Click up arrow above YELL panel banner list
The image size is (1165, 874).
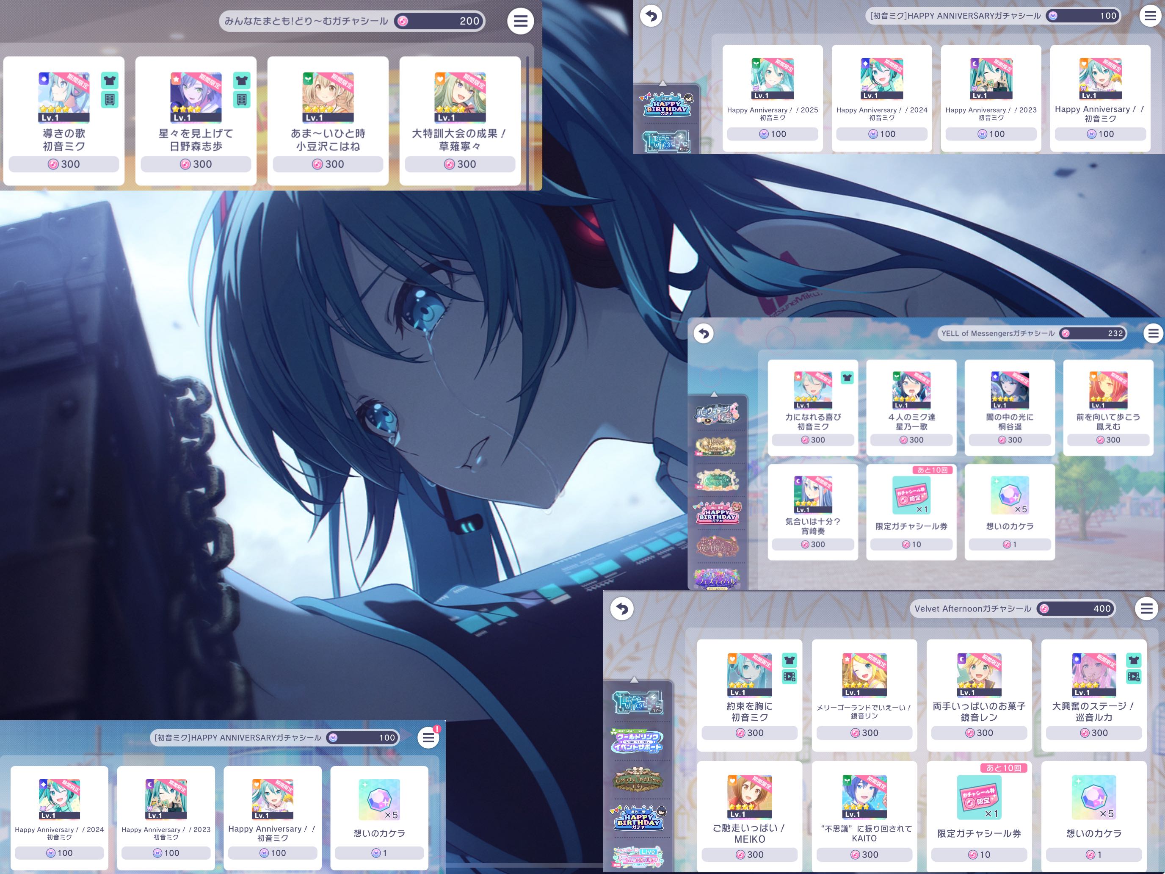tap(714, 394)
